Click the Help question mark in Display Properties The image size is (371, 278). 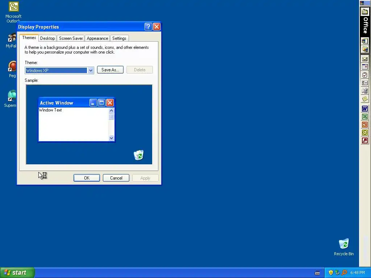point(148,26)
